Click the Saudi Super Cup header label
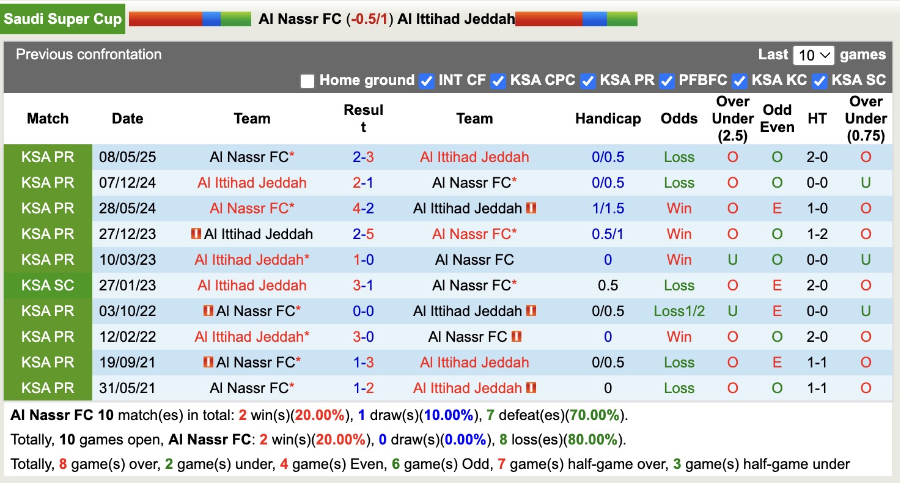Screen dimensions: 901x483 tap(63, 18)
